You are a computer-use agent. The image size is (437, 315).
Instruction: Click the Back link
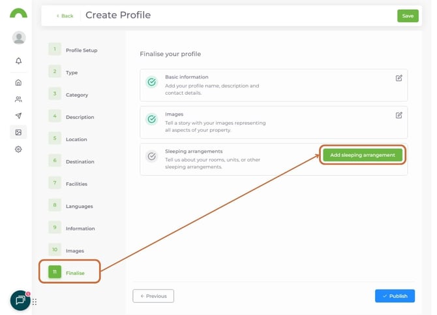coord(65,16)
